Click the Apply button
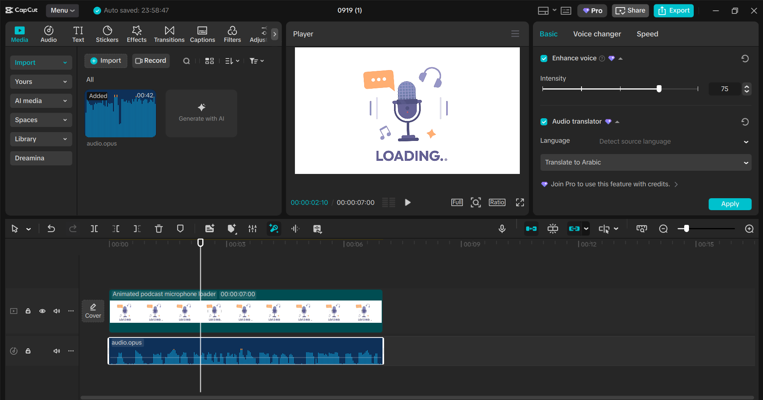 pos(730,204)
